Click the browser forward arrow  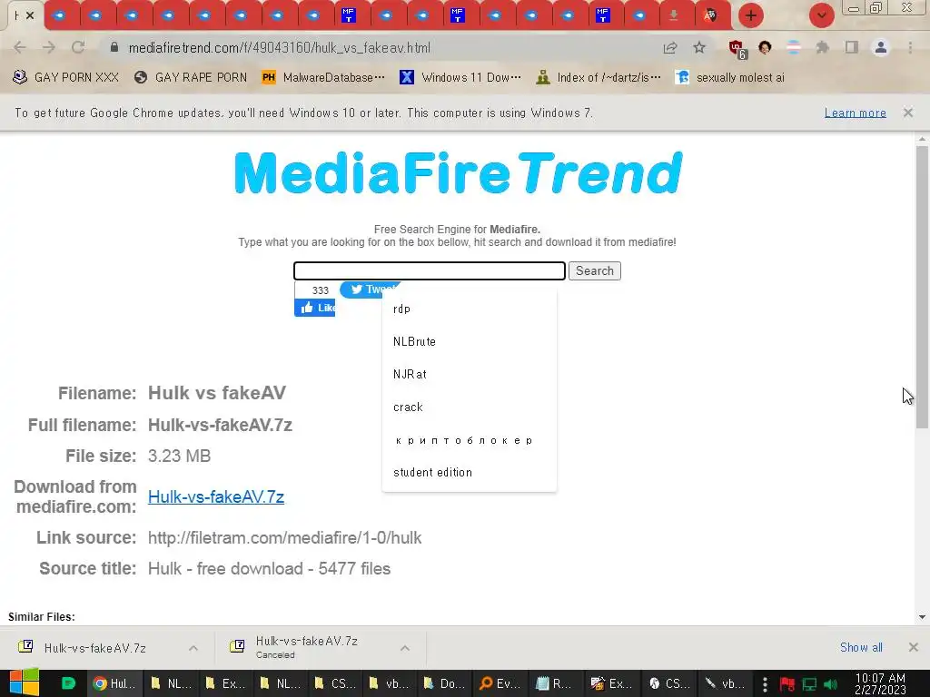[x=49, y=47]
